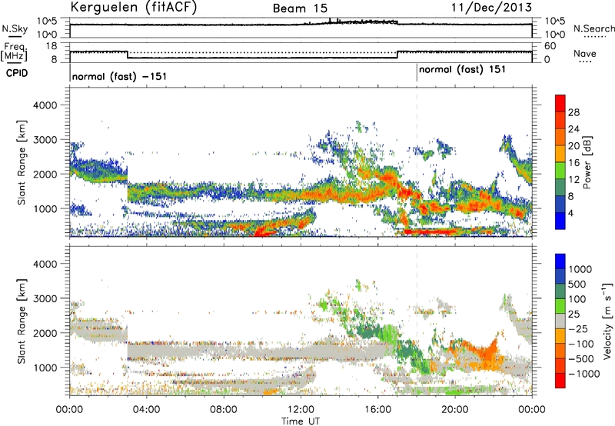
Task: Click the '16:00' time tick label
Action: click(377, 410)
